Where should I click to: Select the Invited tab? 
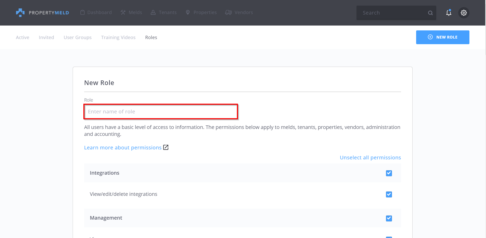tap(46, 38)
